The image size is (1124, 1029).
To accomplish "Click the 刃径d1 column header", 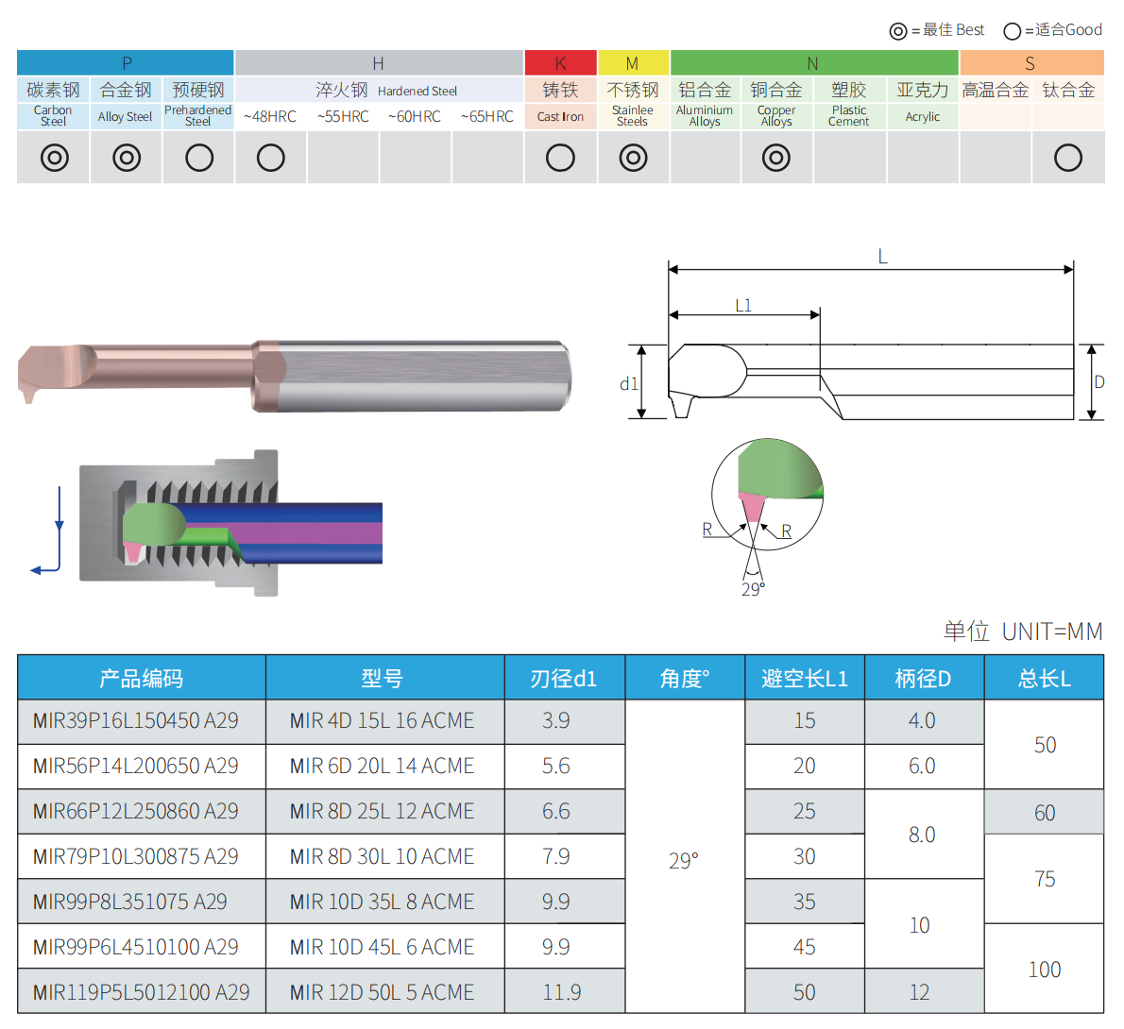I will pyautogui.click(x=565, y=678).
